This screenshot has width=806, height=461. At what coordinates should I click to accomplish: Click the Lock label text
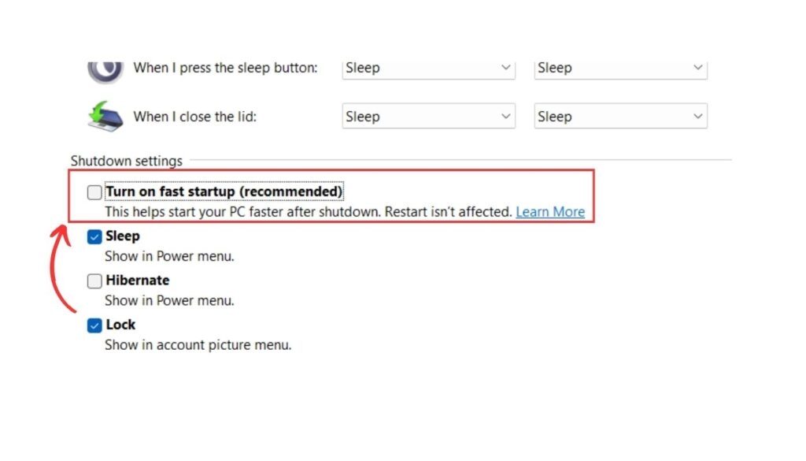tap(120, 325)
